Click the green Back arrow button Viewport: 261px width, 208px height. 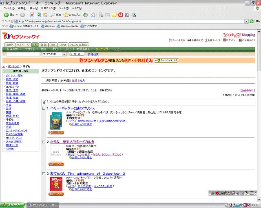click(x=7, y=15)
